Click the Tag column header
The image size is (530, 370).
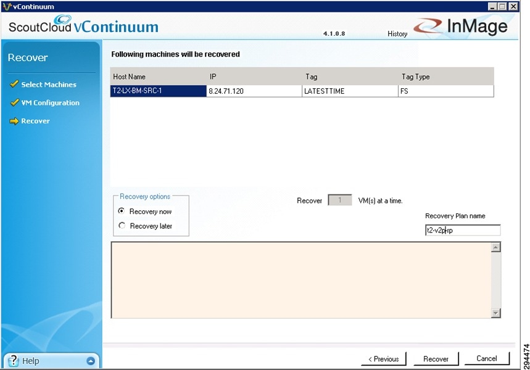(350, 76)
